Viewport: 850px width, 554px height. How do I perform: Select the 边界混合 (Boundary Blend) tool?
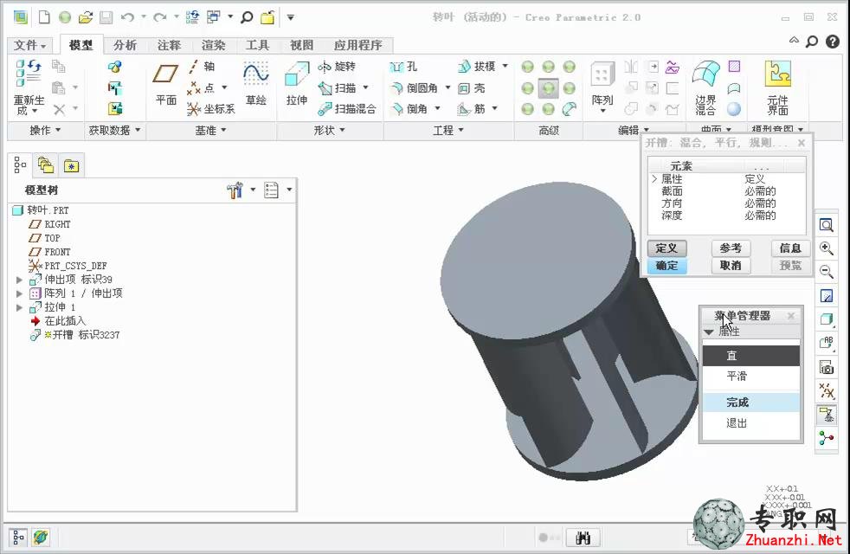(x=705, y=87)
